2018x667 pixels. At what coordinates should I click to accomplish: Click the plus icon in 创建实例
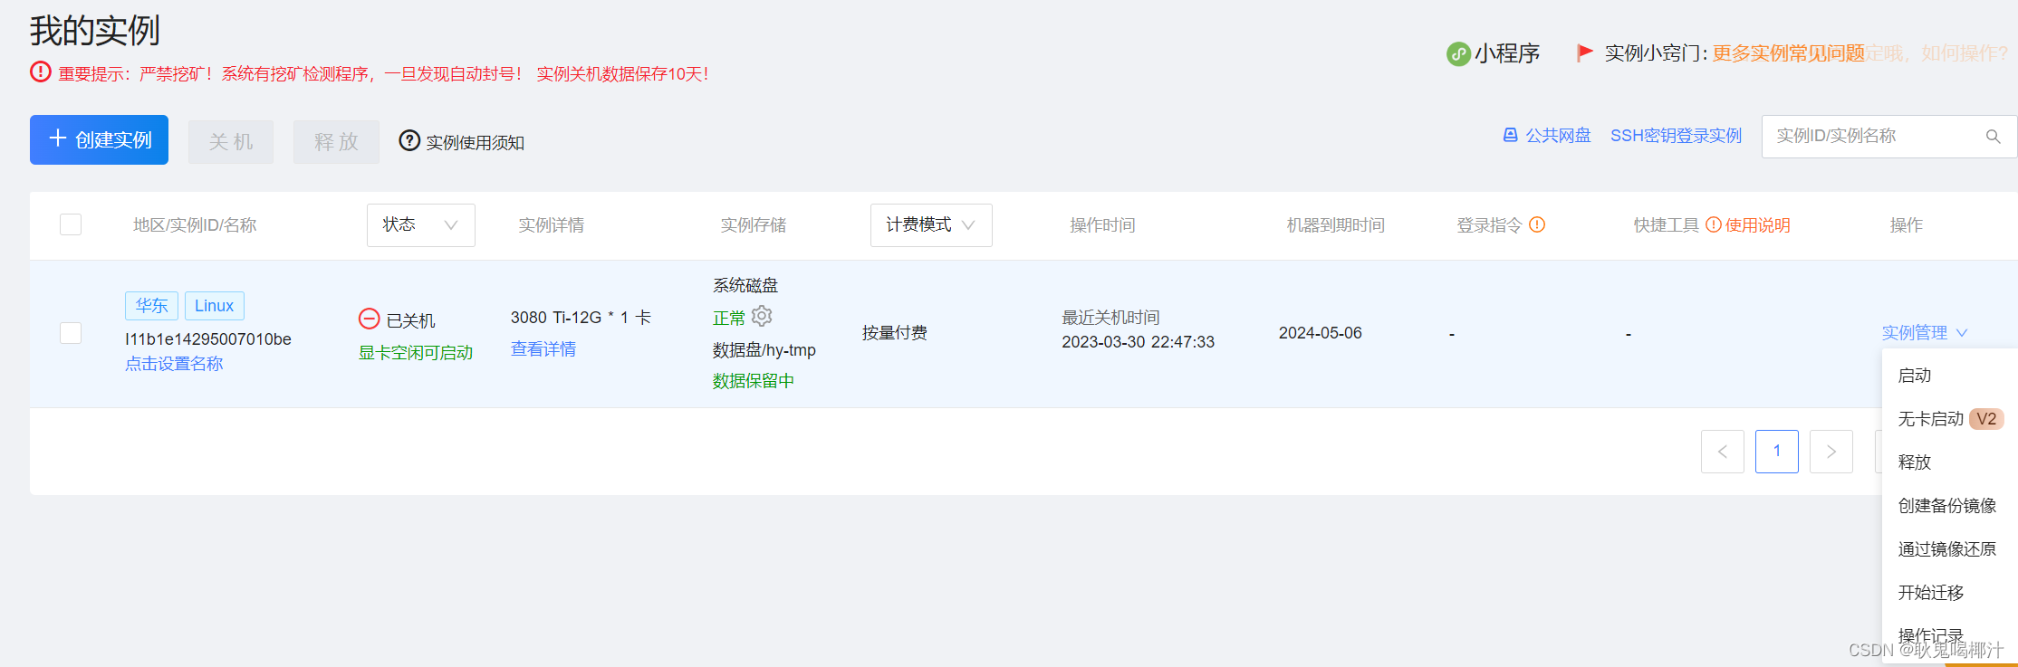(58, 138)
